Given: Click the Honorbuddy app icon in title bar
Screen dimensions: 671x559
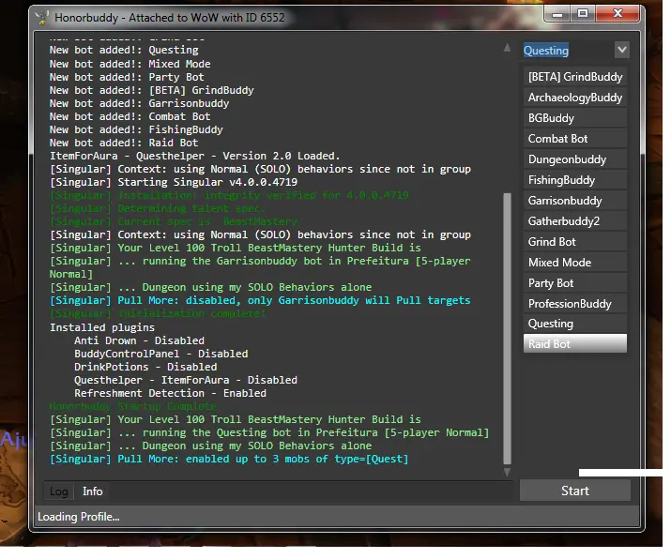Looking at the screenshot, I should click(x=42, y=18).
